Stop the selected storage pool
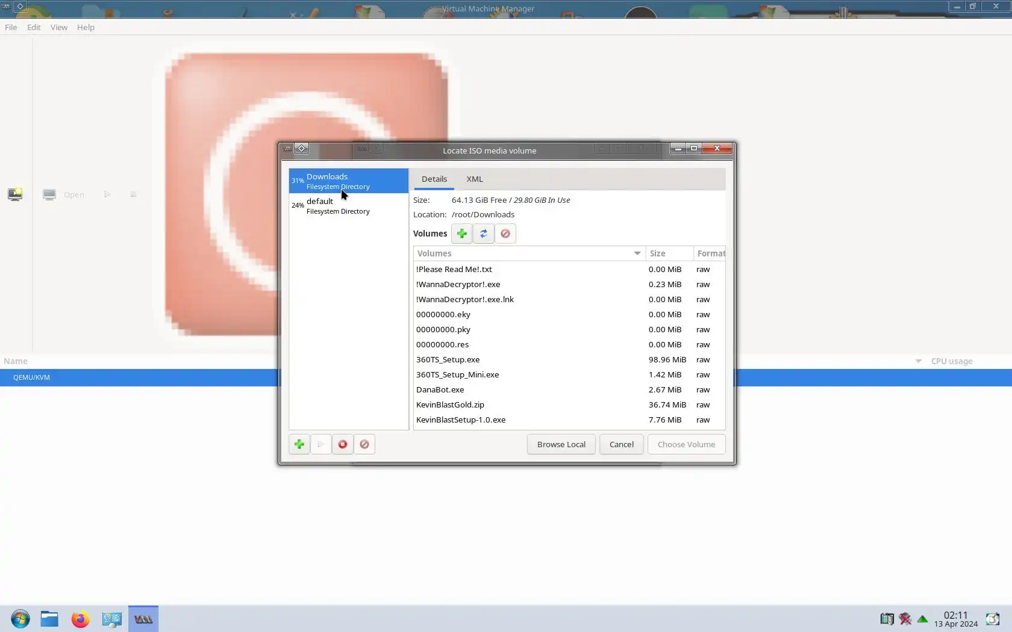 343,444
